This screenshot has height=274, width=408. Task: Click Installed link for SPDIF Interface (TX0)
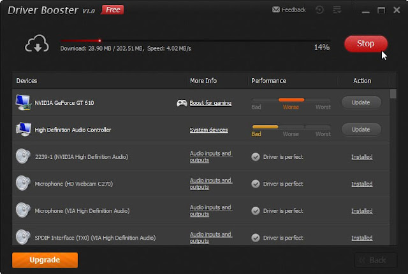point(362,238)
